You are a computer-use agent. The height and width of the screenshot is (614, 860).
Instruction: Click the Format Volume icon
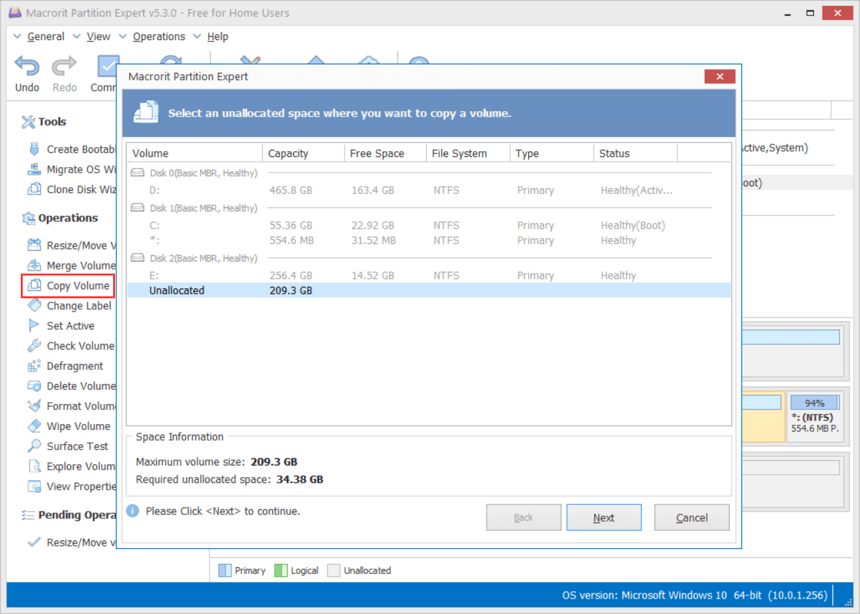point(35,406)
